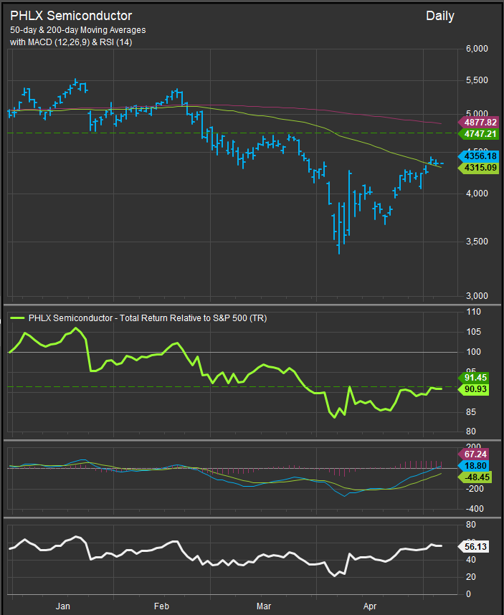Click the Daily timeframe label

(439, 16)
